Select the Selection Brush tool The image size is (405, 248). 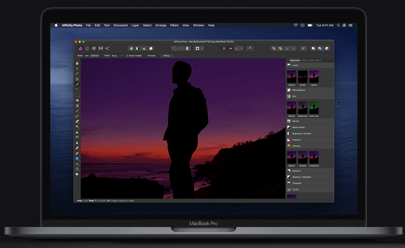click(77, 84)
